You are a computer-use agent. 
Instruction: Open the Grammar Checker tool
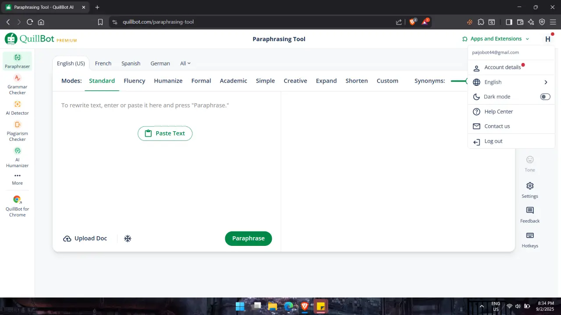pyautogui.click(x=18, y=84)
